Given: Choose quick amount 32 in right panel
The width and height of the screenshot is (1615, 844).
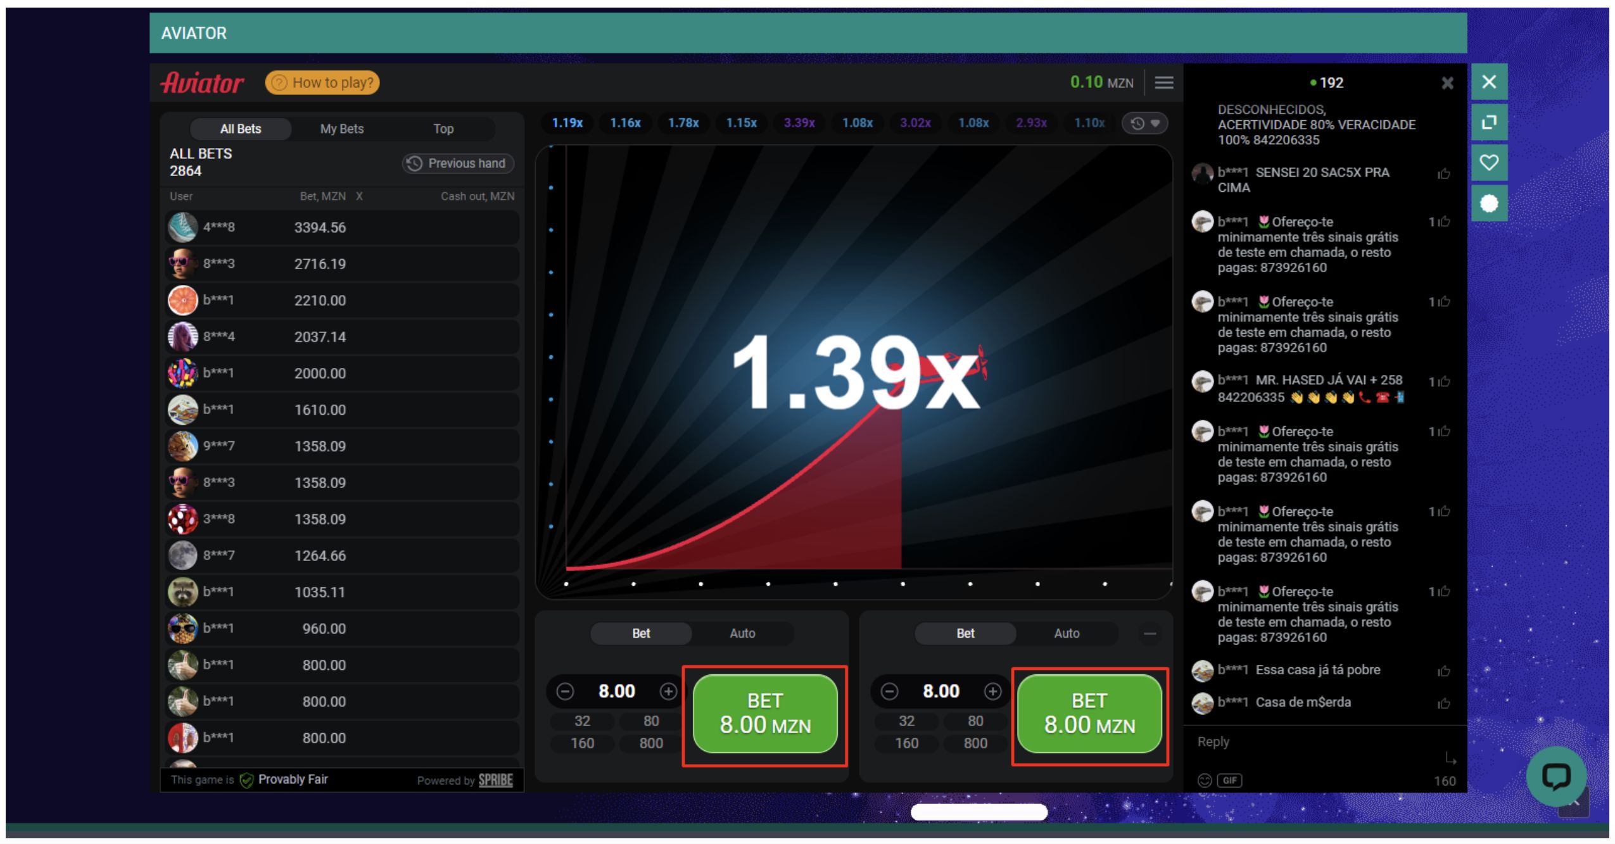Looking at the screenshot, I should (906, 721).
